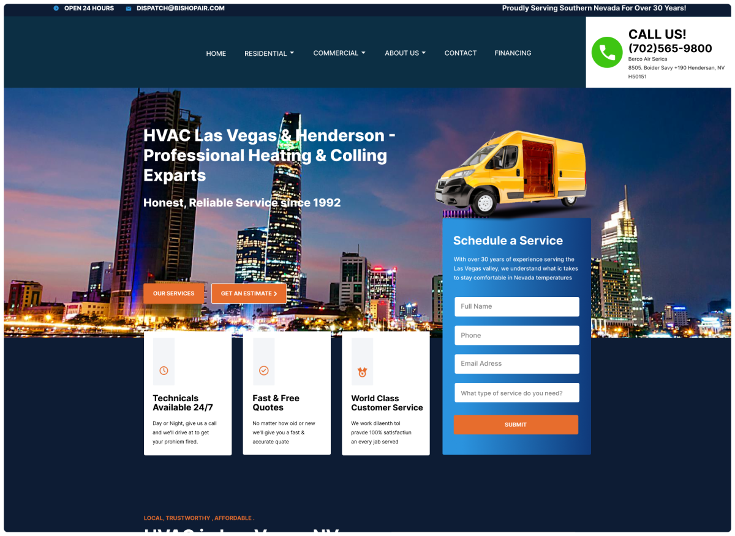This screenshot has width=735, height=536.
Task: Click the checkmark icon on Fast & Free Quotes
Action: click(x=264, y=371)
